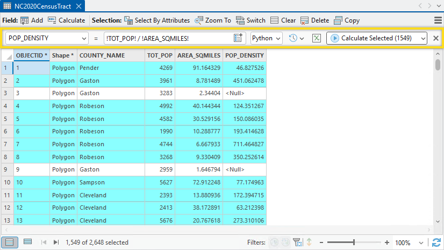Select the COUNTY_NAME column header
This screenshot has height=250, width=444.
(x=111, y=55)
